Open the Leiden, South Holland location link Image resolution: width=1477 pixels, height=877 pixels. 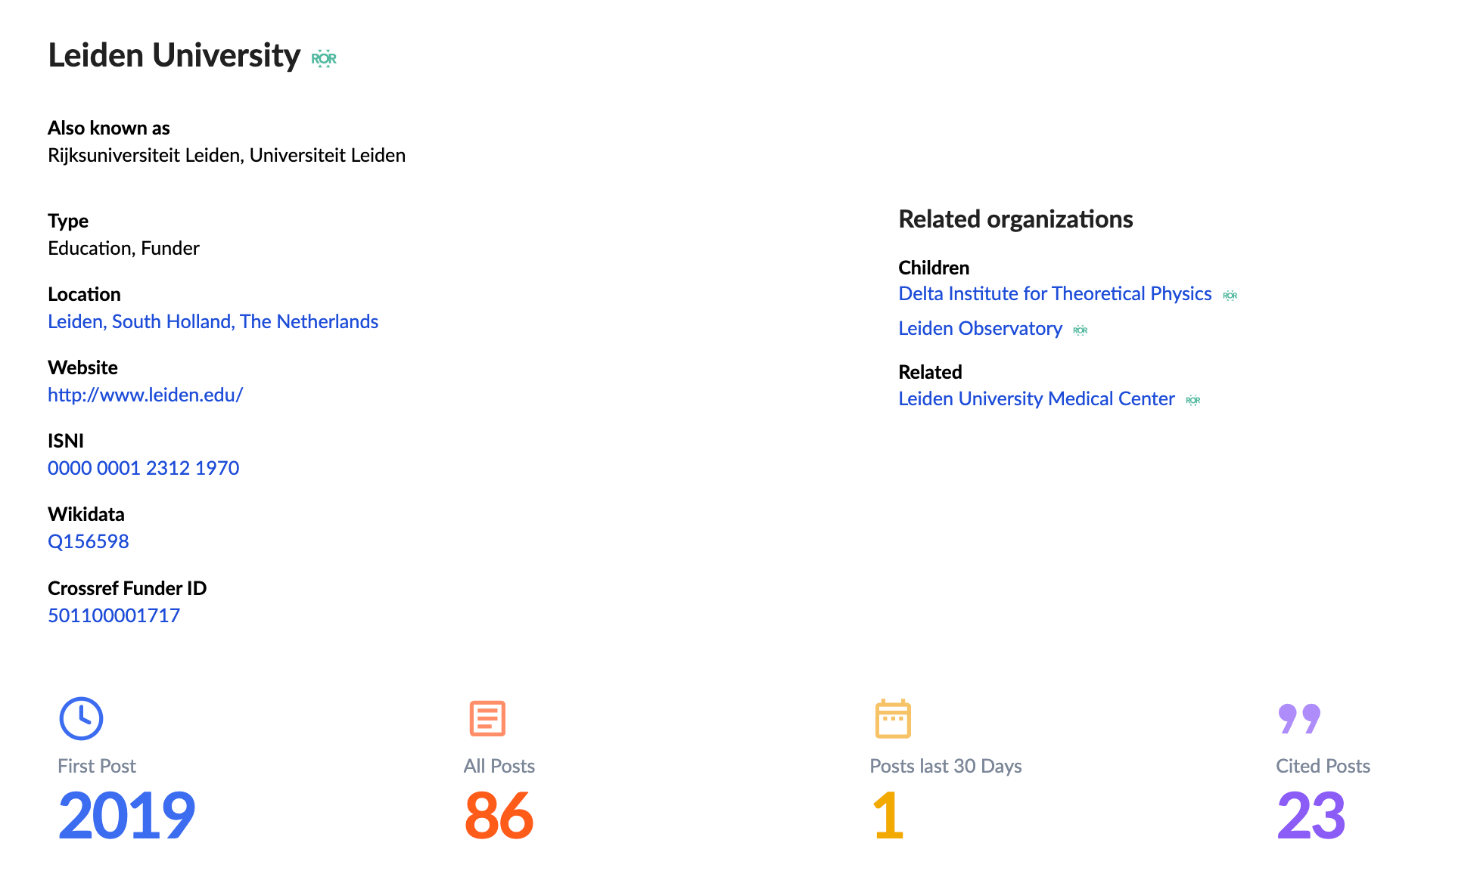[x=213, y=321]
